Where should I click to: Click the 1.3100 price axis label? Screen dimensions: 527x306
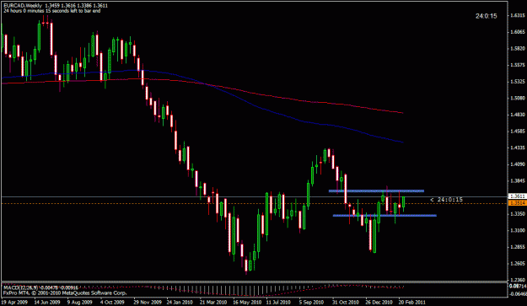518,230
